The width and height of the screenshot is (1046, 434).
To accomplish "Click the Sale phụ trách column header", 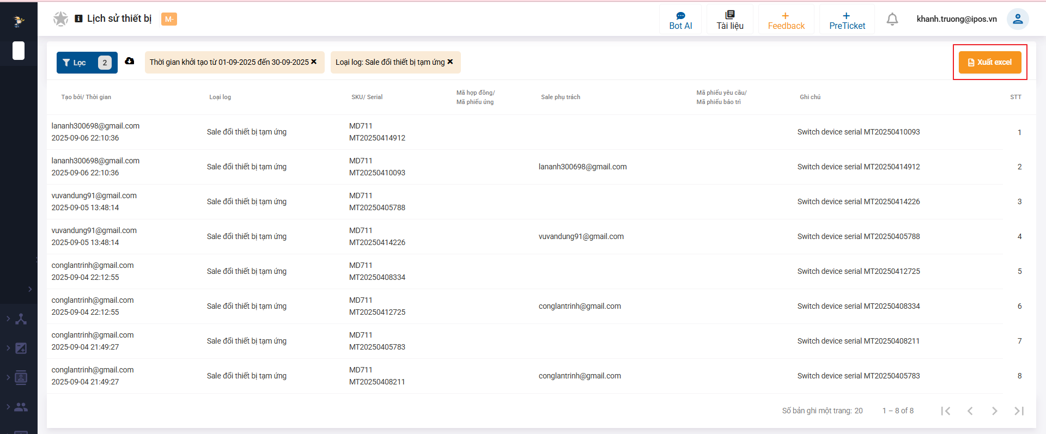I will pyautogui.click(x=561, y=97).
